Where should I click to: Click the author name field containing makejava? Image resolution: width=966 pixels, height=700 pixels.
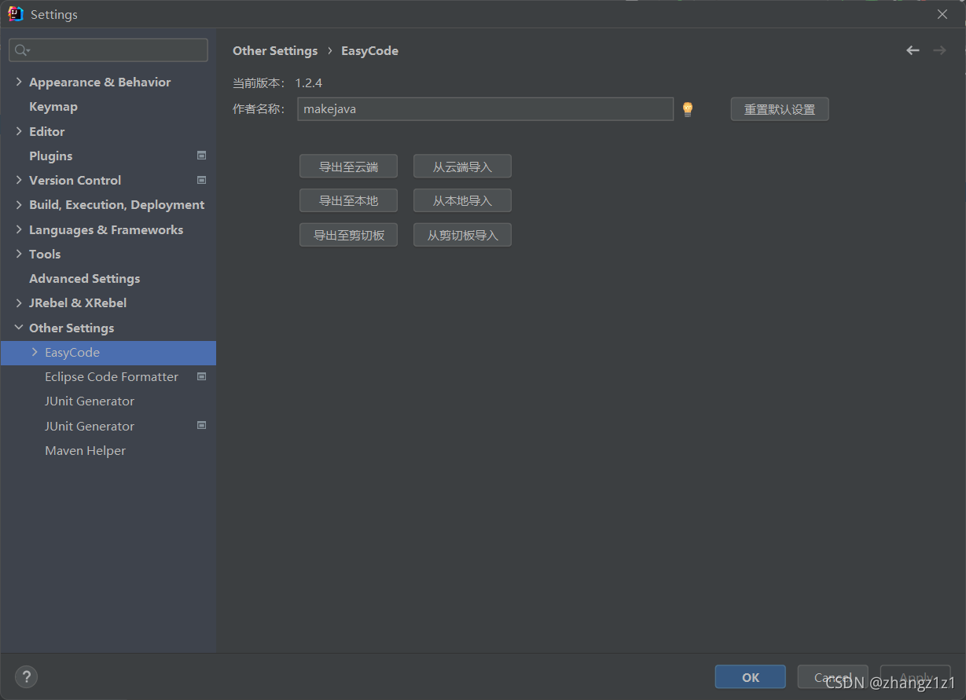(x=485, y=109)
